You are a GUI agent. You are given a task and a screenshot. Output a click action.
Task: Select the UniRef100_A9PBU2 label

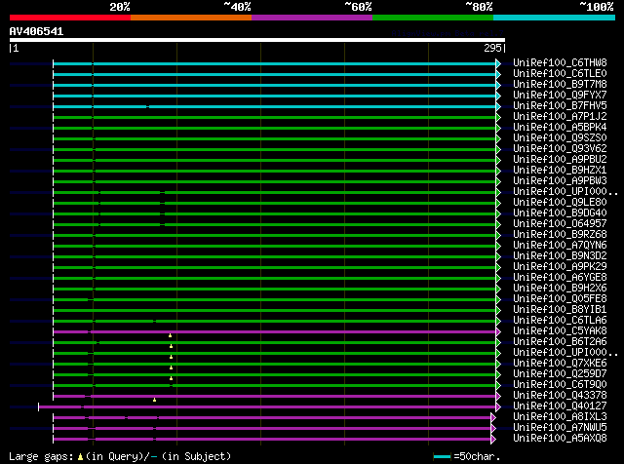pos(560,159)
